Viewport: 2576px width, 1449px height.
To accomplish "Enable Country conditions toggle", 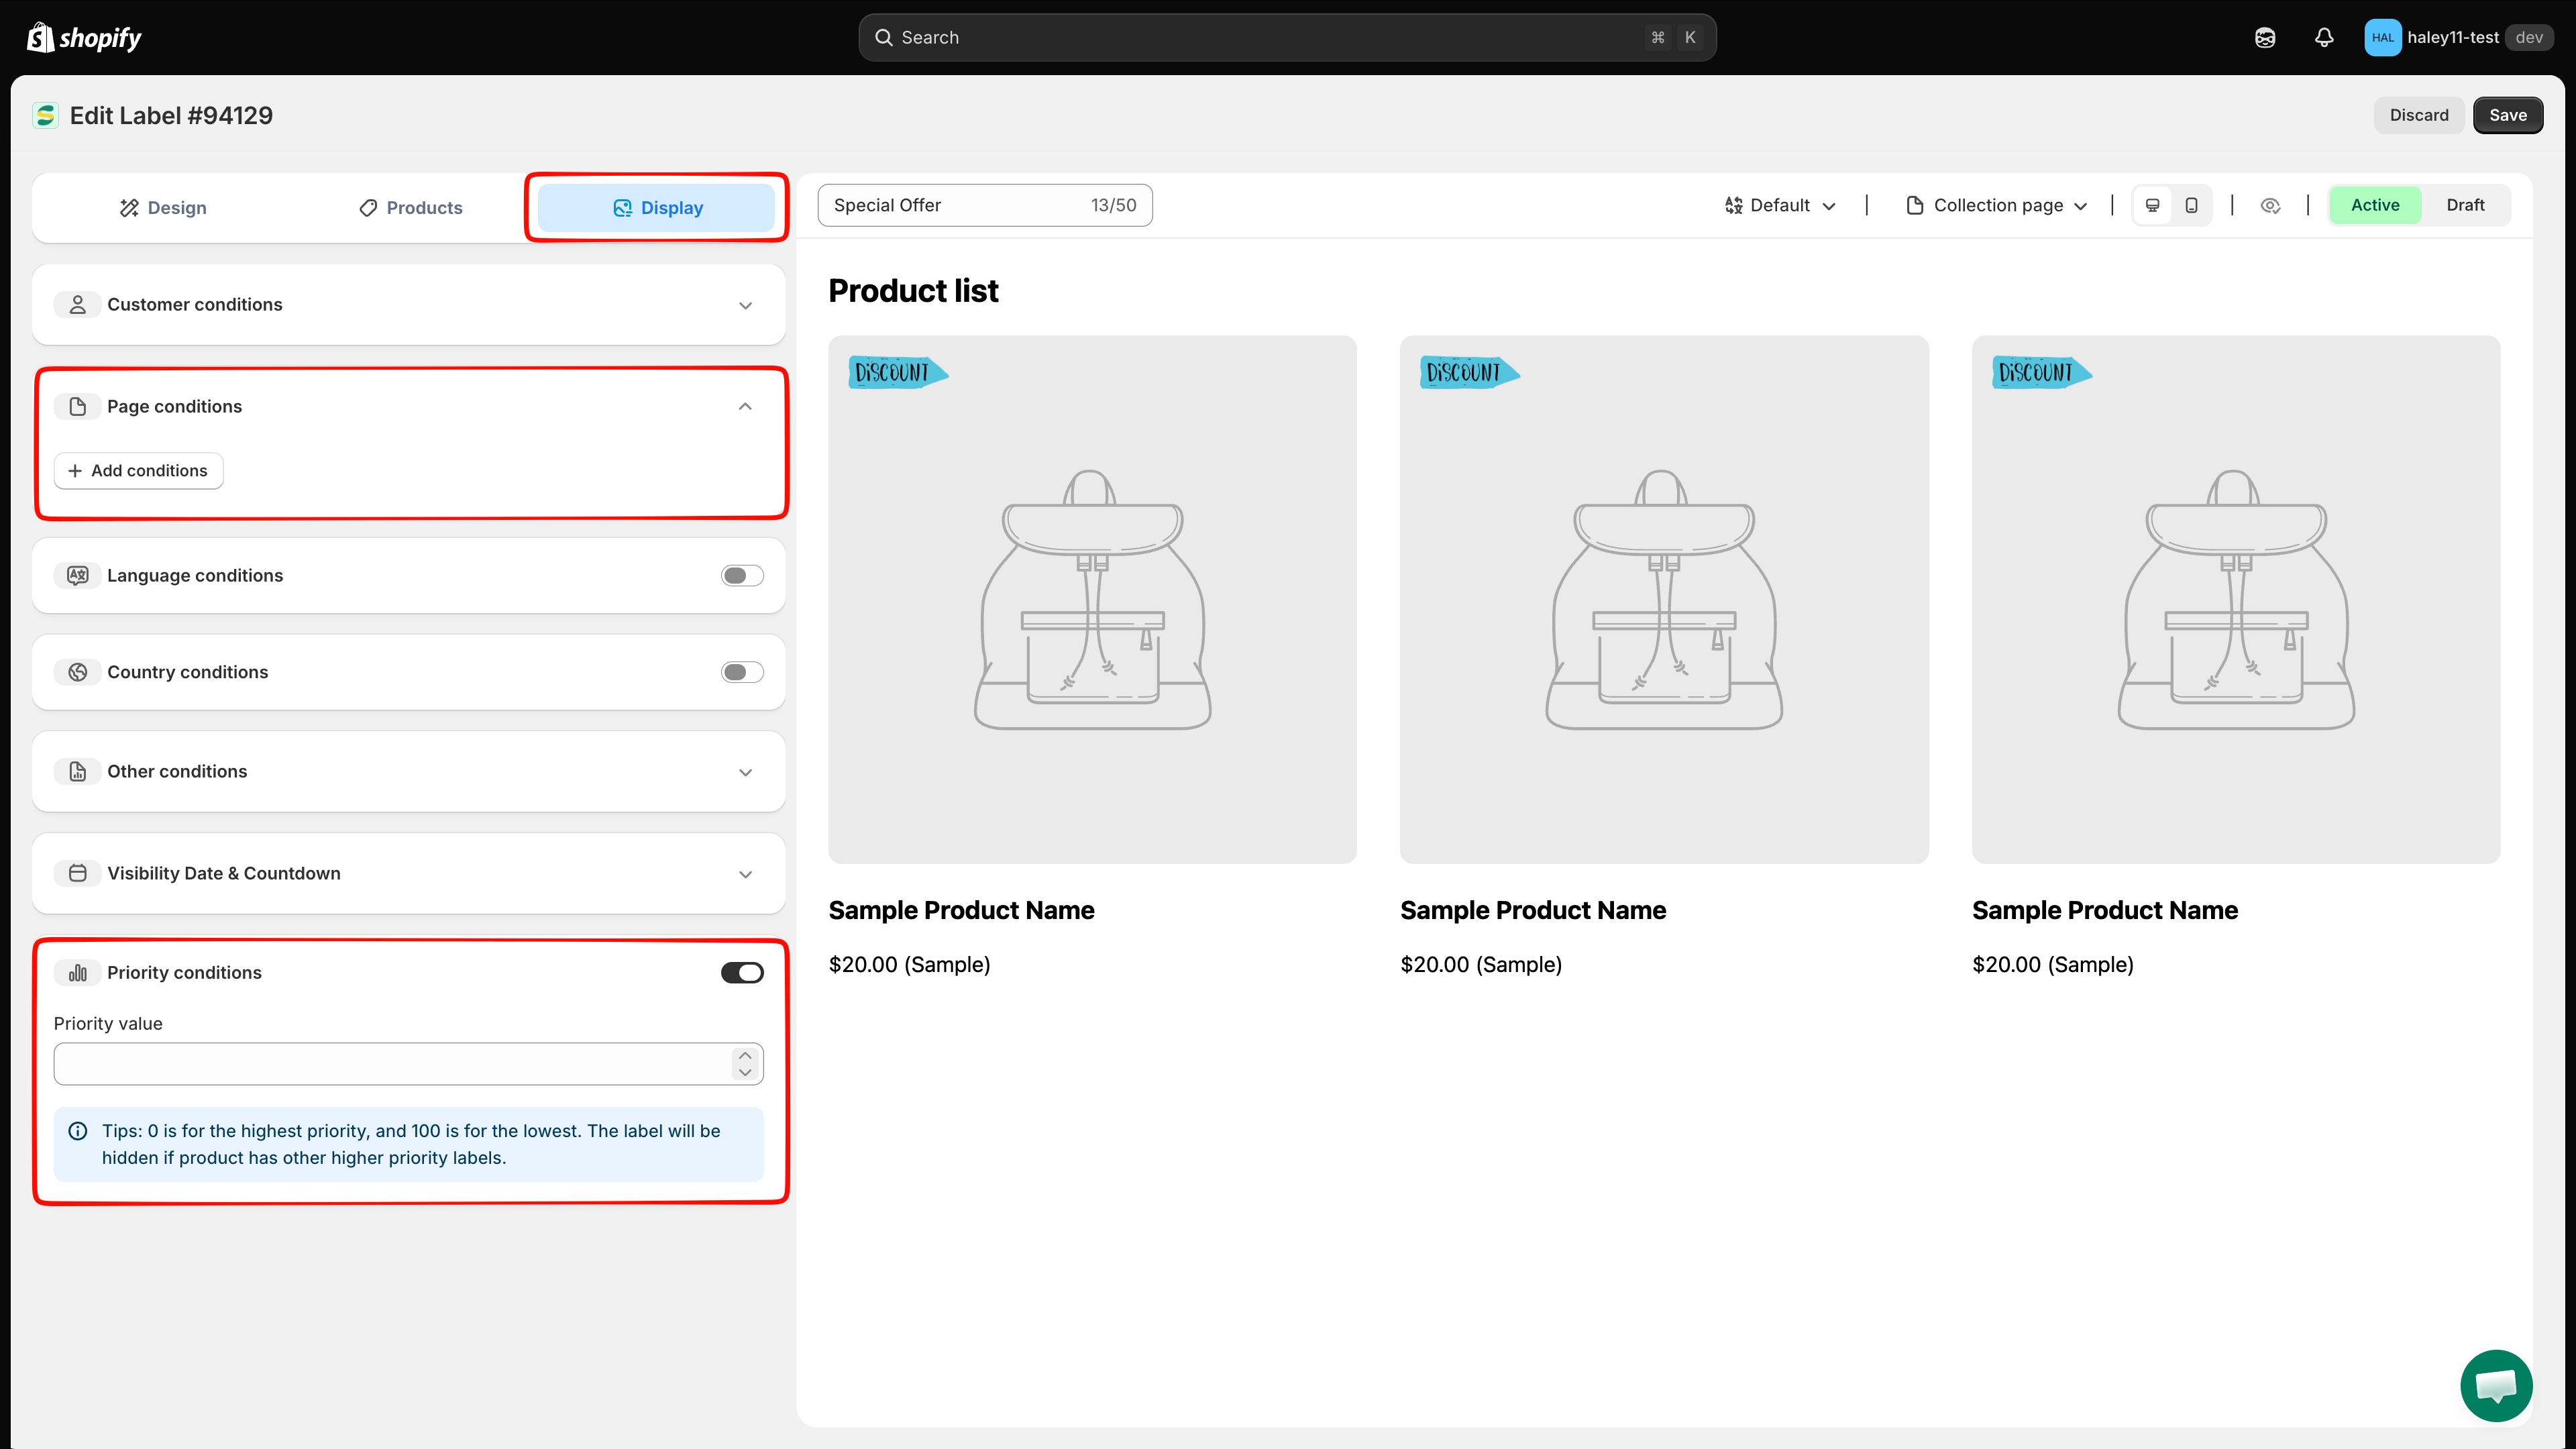I will pyautogui.click(x=742, y=672).
